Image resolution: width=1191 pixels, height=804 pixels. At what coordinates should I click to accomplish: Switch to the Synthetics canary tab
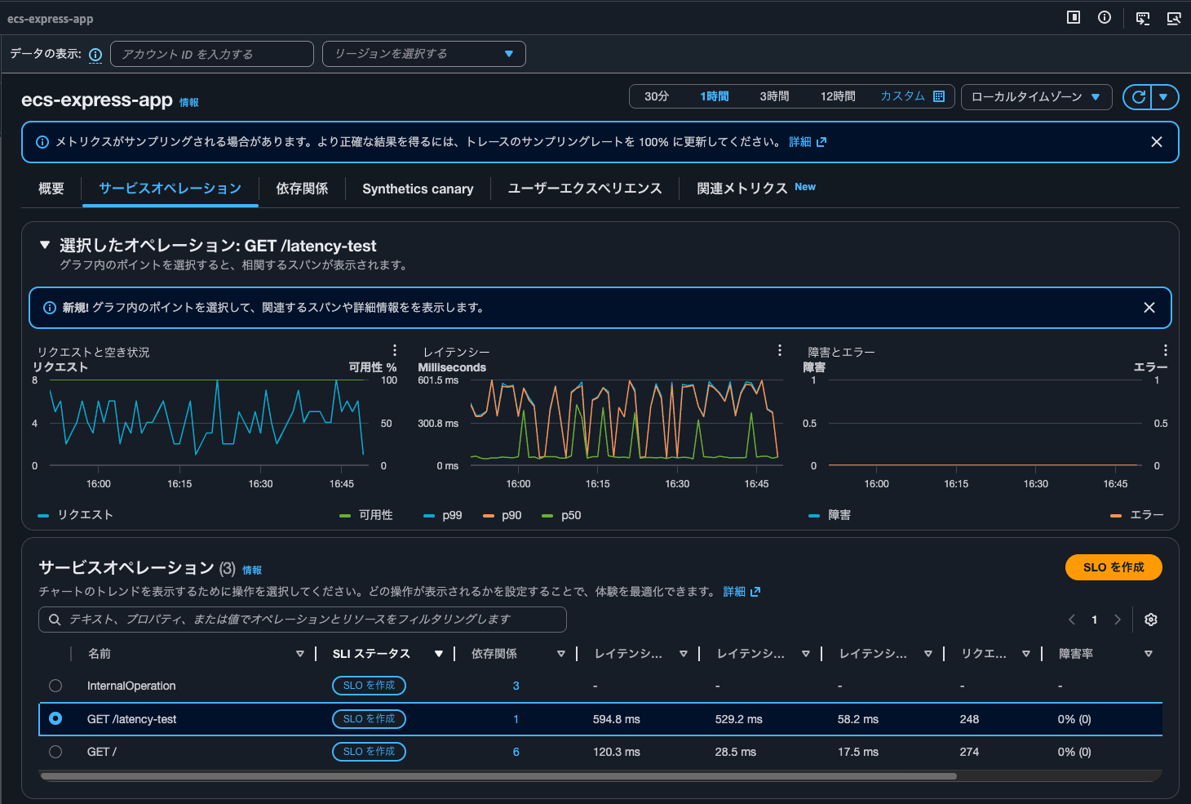[418, 189]
